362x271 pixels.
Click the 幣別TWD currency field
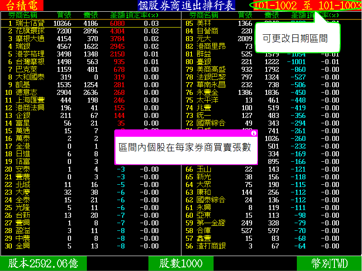(x=329, y=264)
